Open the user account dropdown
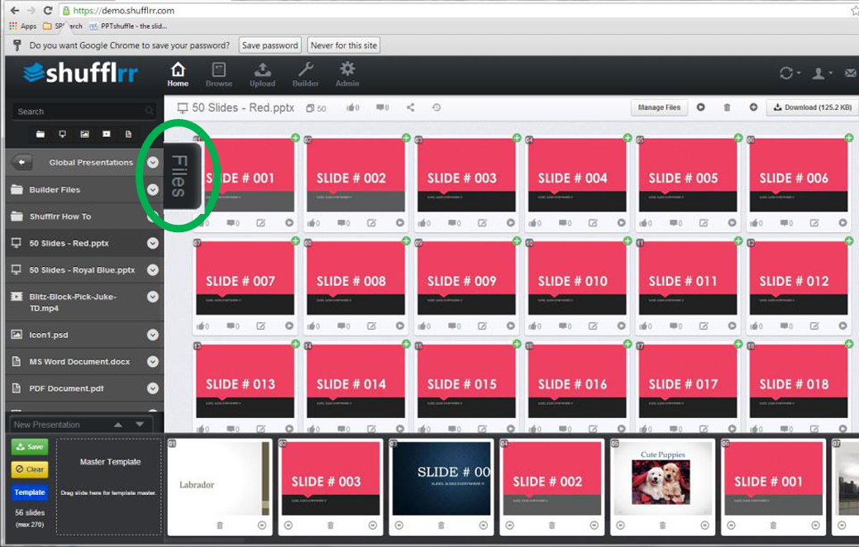859x547 pixels. pyautogui.click(x=822, y=73)
